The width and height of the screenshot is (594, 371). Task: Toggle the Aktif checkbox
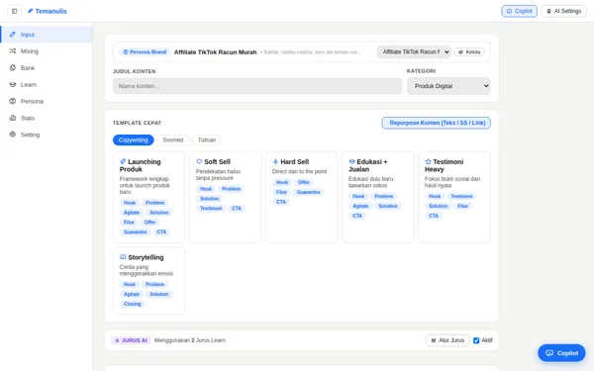476,340
